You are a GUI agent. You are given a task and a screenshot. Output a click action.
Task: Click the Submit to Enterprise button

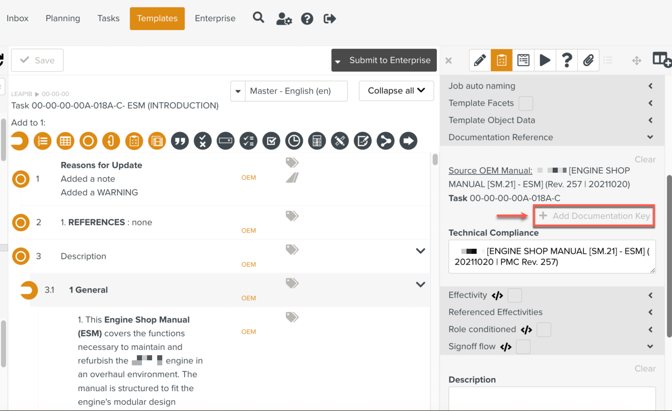click(x=389, y=60)
